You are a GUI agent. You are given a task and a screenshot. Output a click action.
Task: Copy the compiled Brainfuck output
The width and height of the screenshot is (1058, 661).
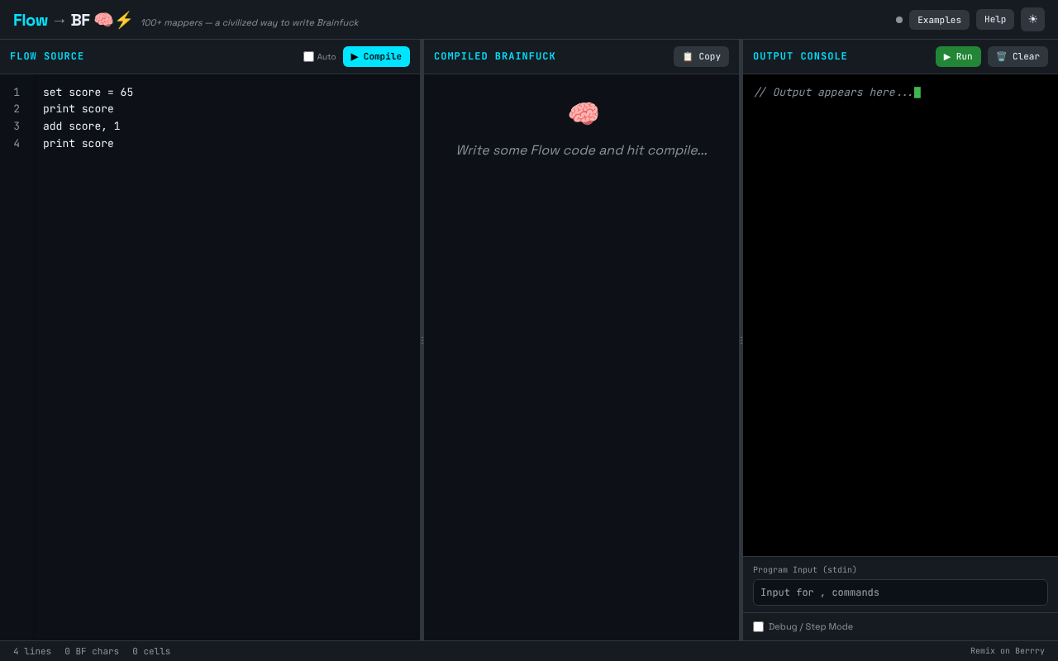[x=701, y=56]
